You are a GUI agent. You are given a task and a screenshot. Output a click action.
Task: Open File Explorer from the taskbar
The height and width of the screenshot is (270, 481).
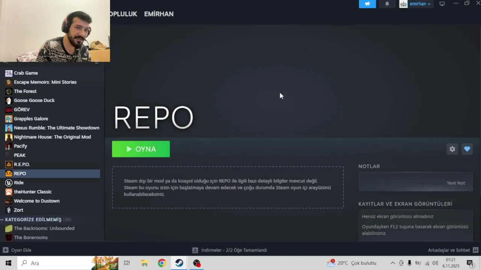point(144,263)
